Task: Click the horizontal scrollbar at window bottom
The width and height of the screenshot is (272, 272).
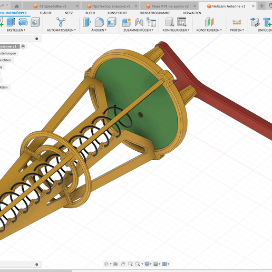Action: pyautogui.click(x=36, y=271)
